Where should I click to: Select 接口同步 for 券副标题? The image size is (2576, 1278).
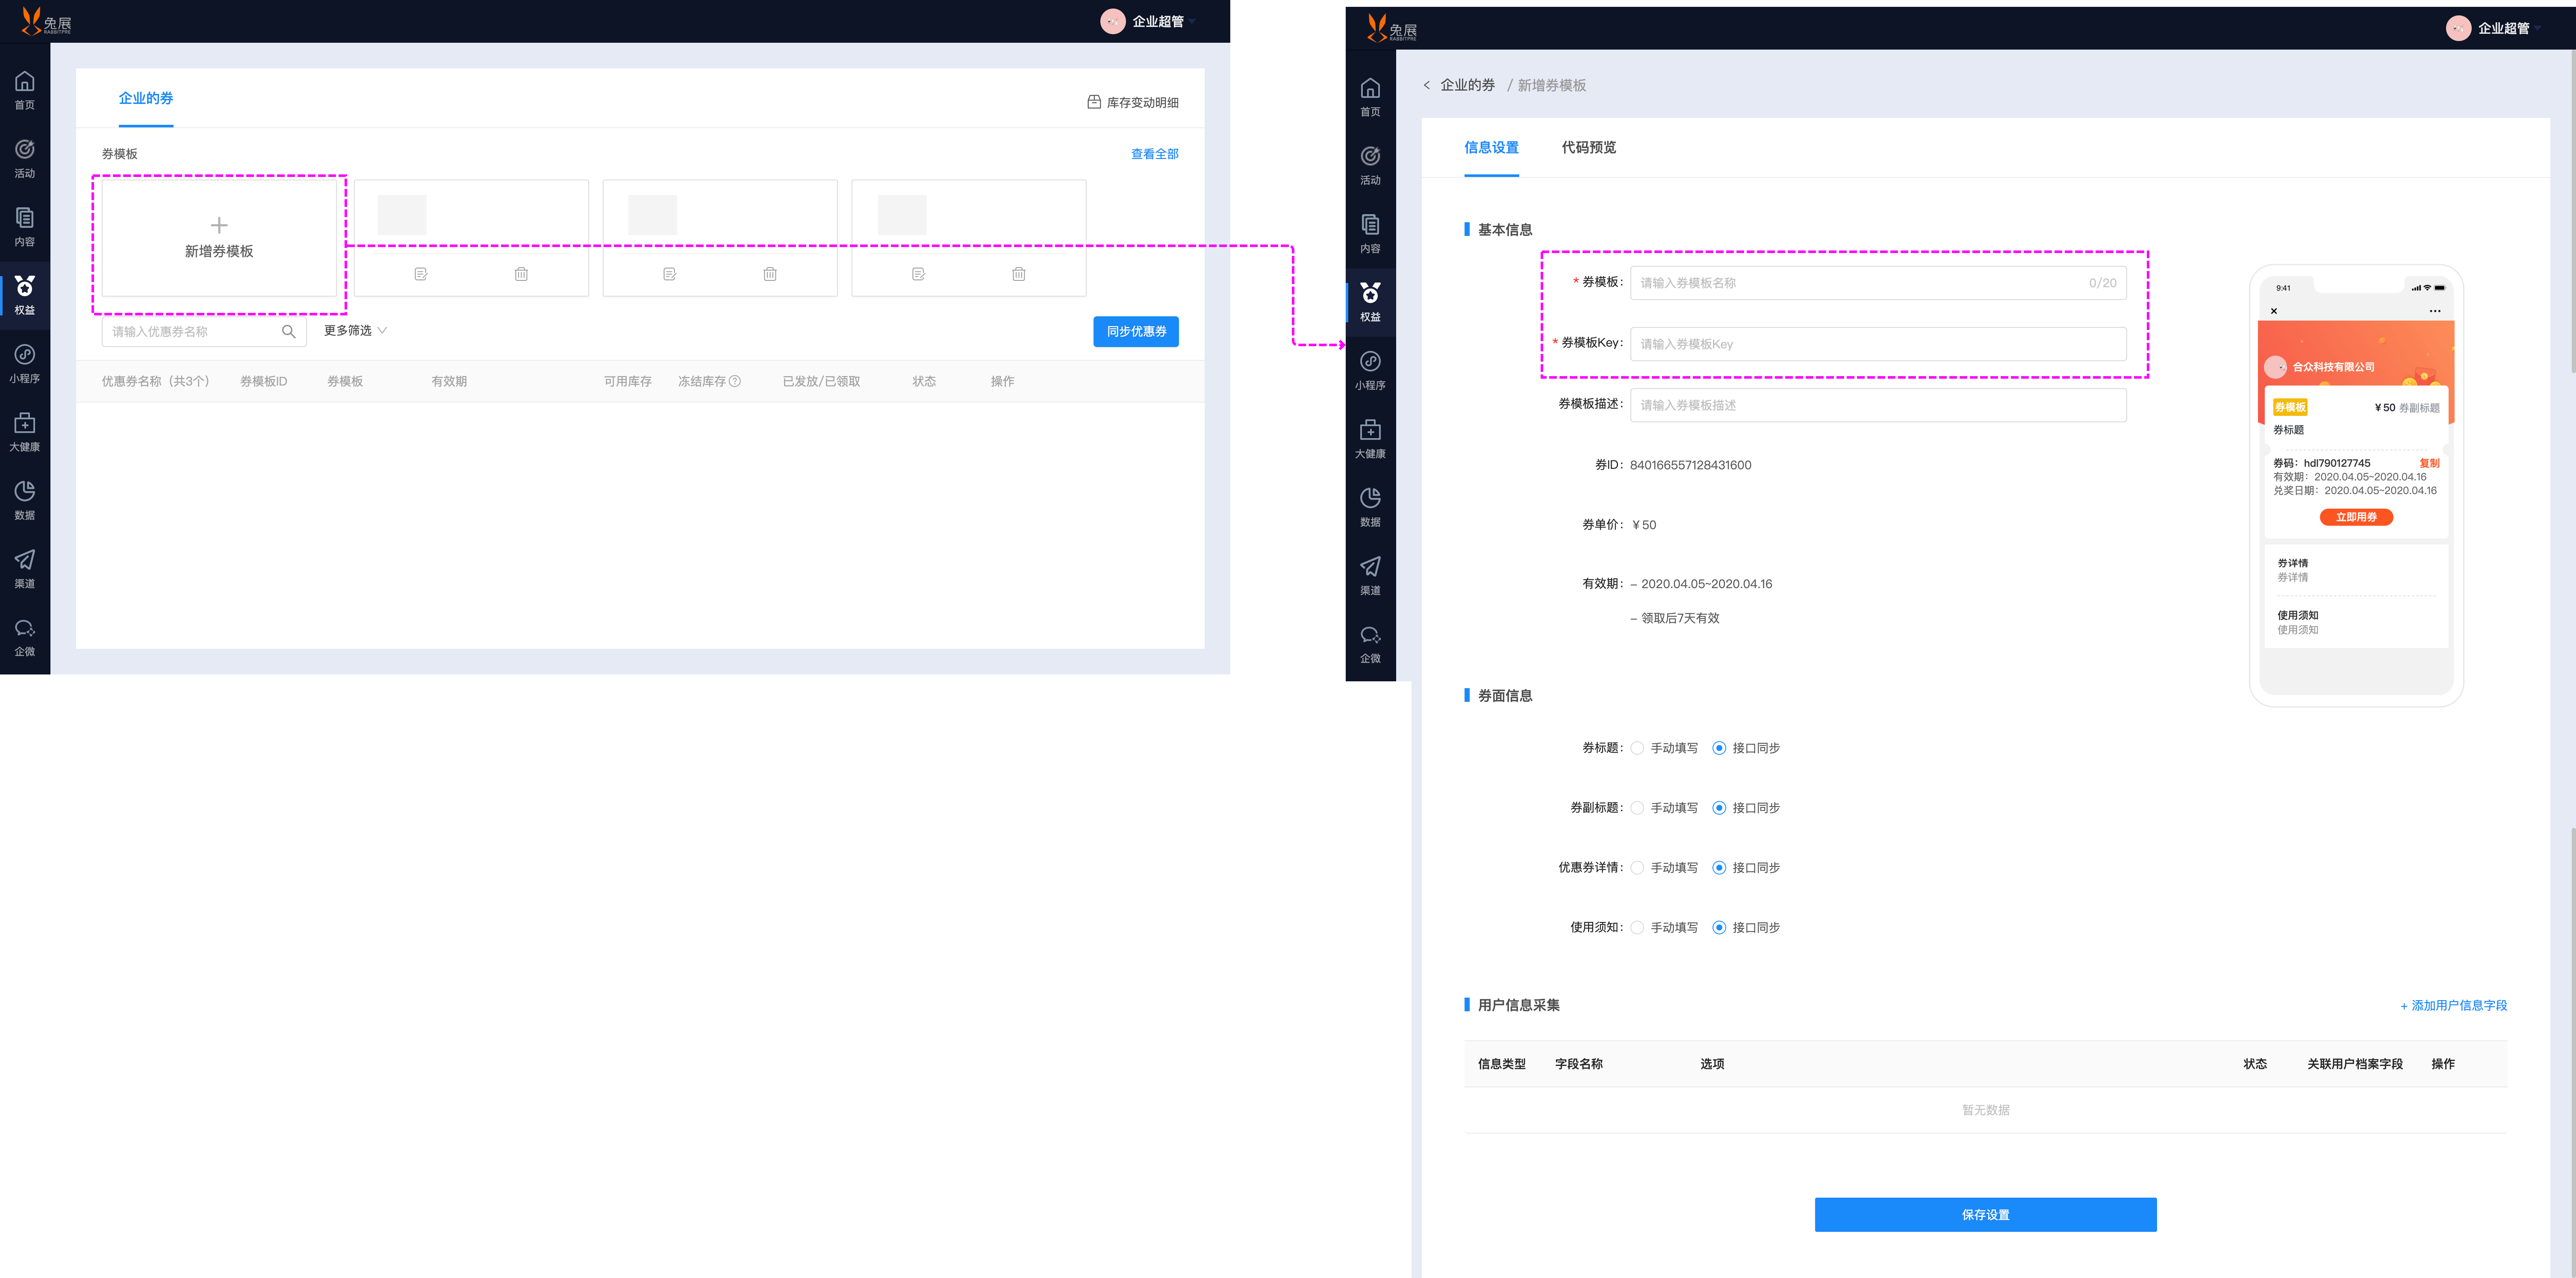pos(1719,808)
